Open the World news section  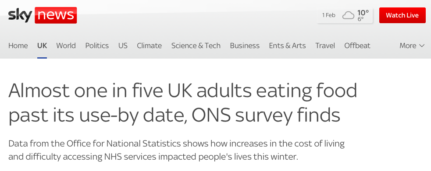(x=66, y=45)
